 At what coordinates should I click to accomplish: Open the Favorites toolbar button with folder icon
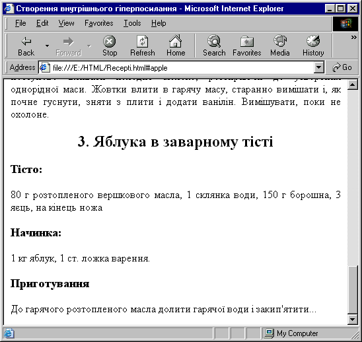coord(247,46)
